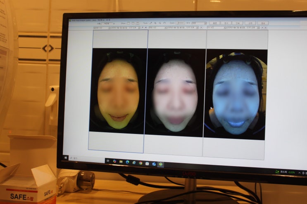Screen dimensions: 307x204
Task: Open the dropdown right of the Zoom slider
Action: click(199, 23)
